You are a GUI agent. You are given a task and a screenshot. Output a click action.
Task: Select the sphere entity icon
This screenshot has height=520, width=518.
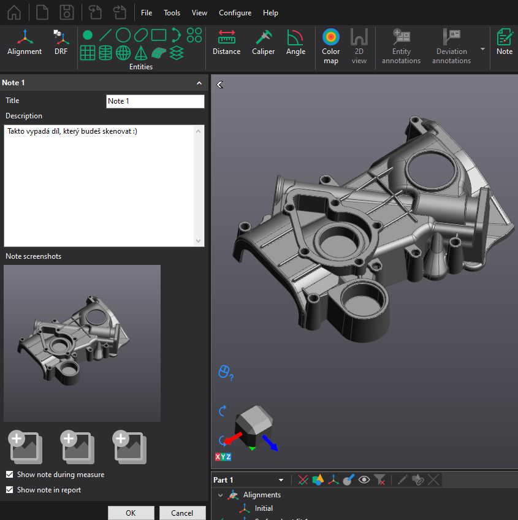pos(123,53)
